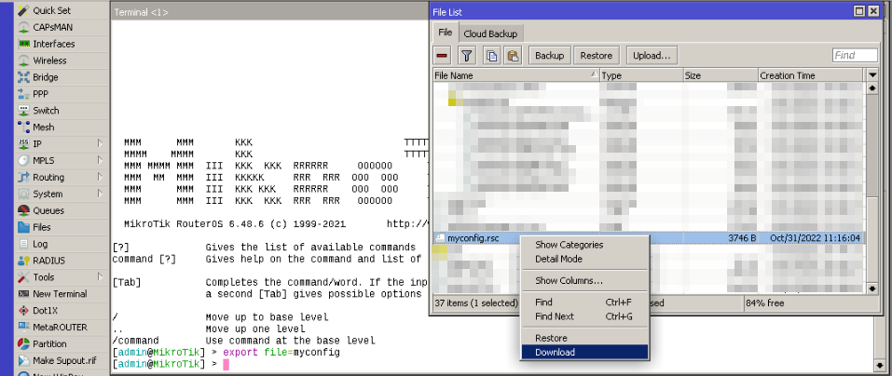
Task: Sort by the Type column header
Action: tap(641, 75)
